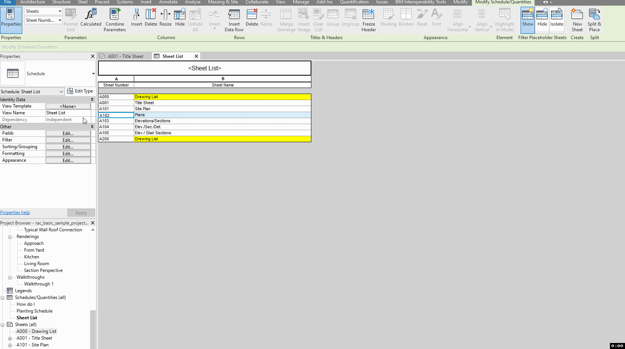
Task: Collapse the Other properties section
Action: click(92, 127)
